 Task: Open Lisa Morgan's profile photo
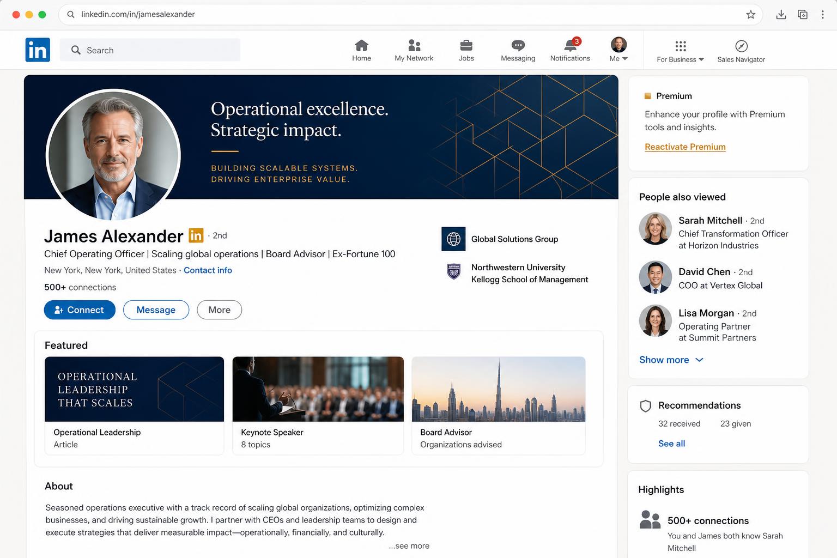(655, 321)
